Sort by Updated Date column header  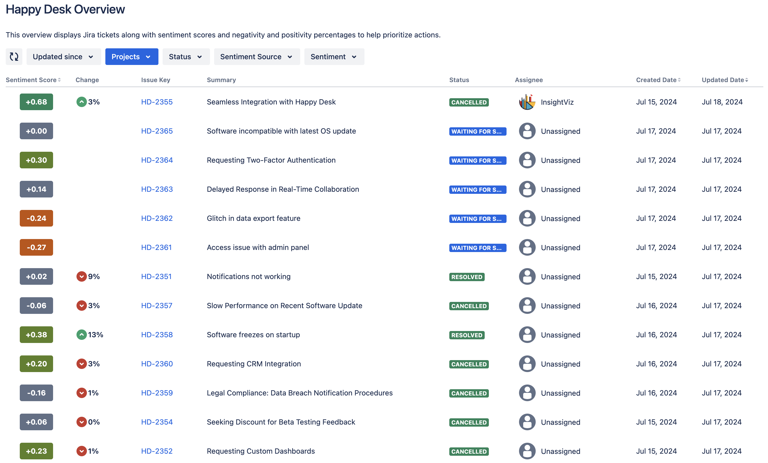724,80
